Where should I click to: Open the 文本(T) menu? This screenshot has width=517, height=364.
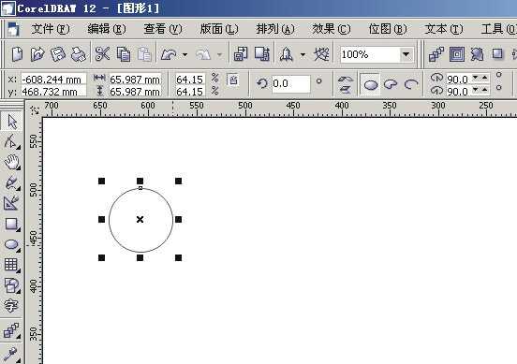point(444,29)
